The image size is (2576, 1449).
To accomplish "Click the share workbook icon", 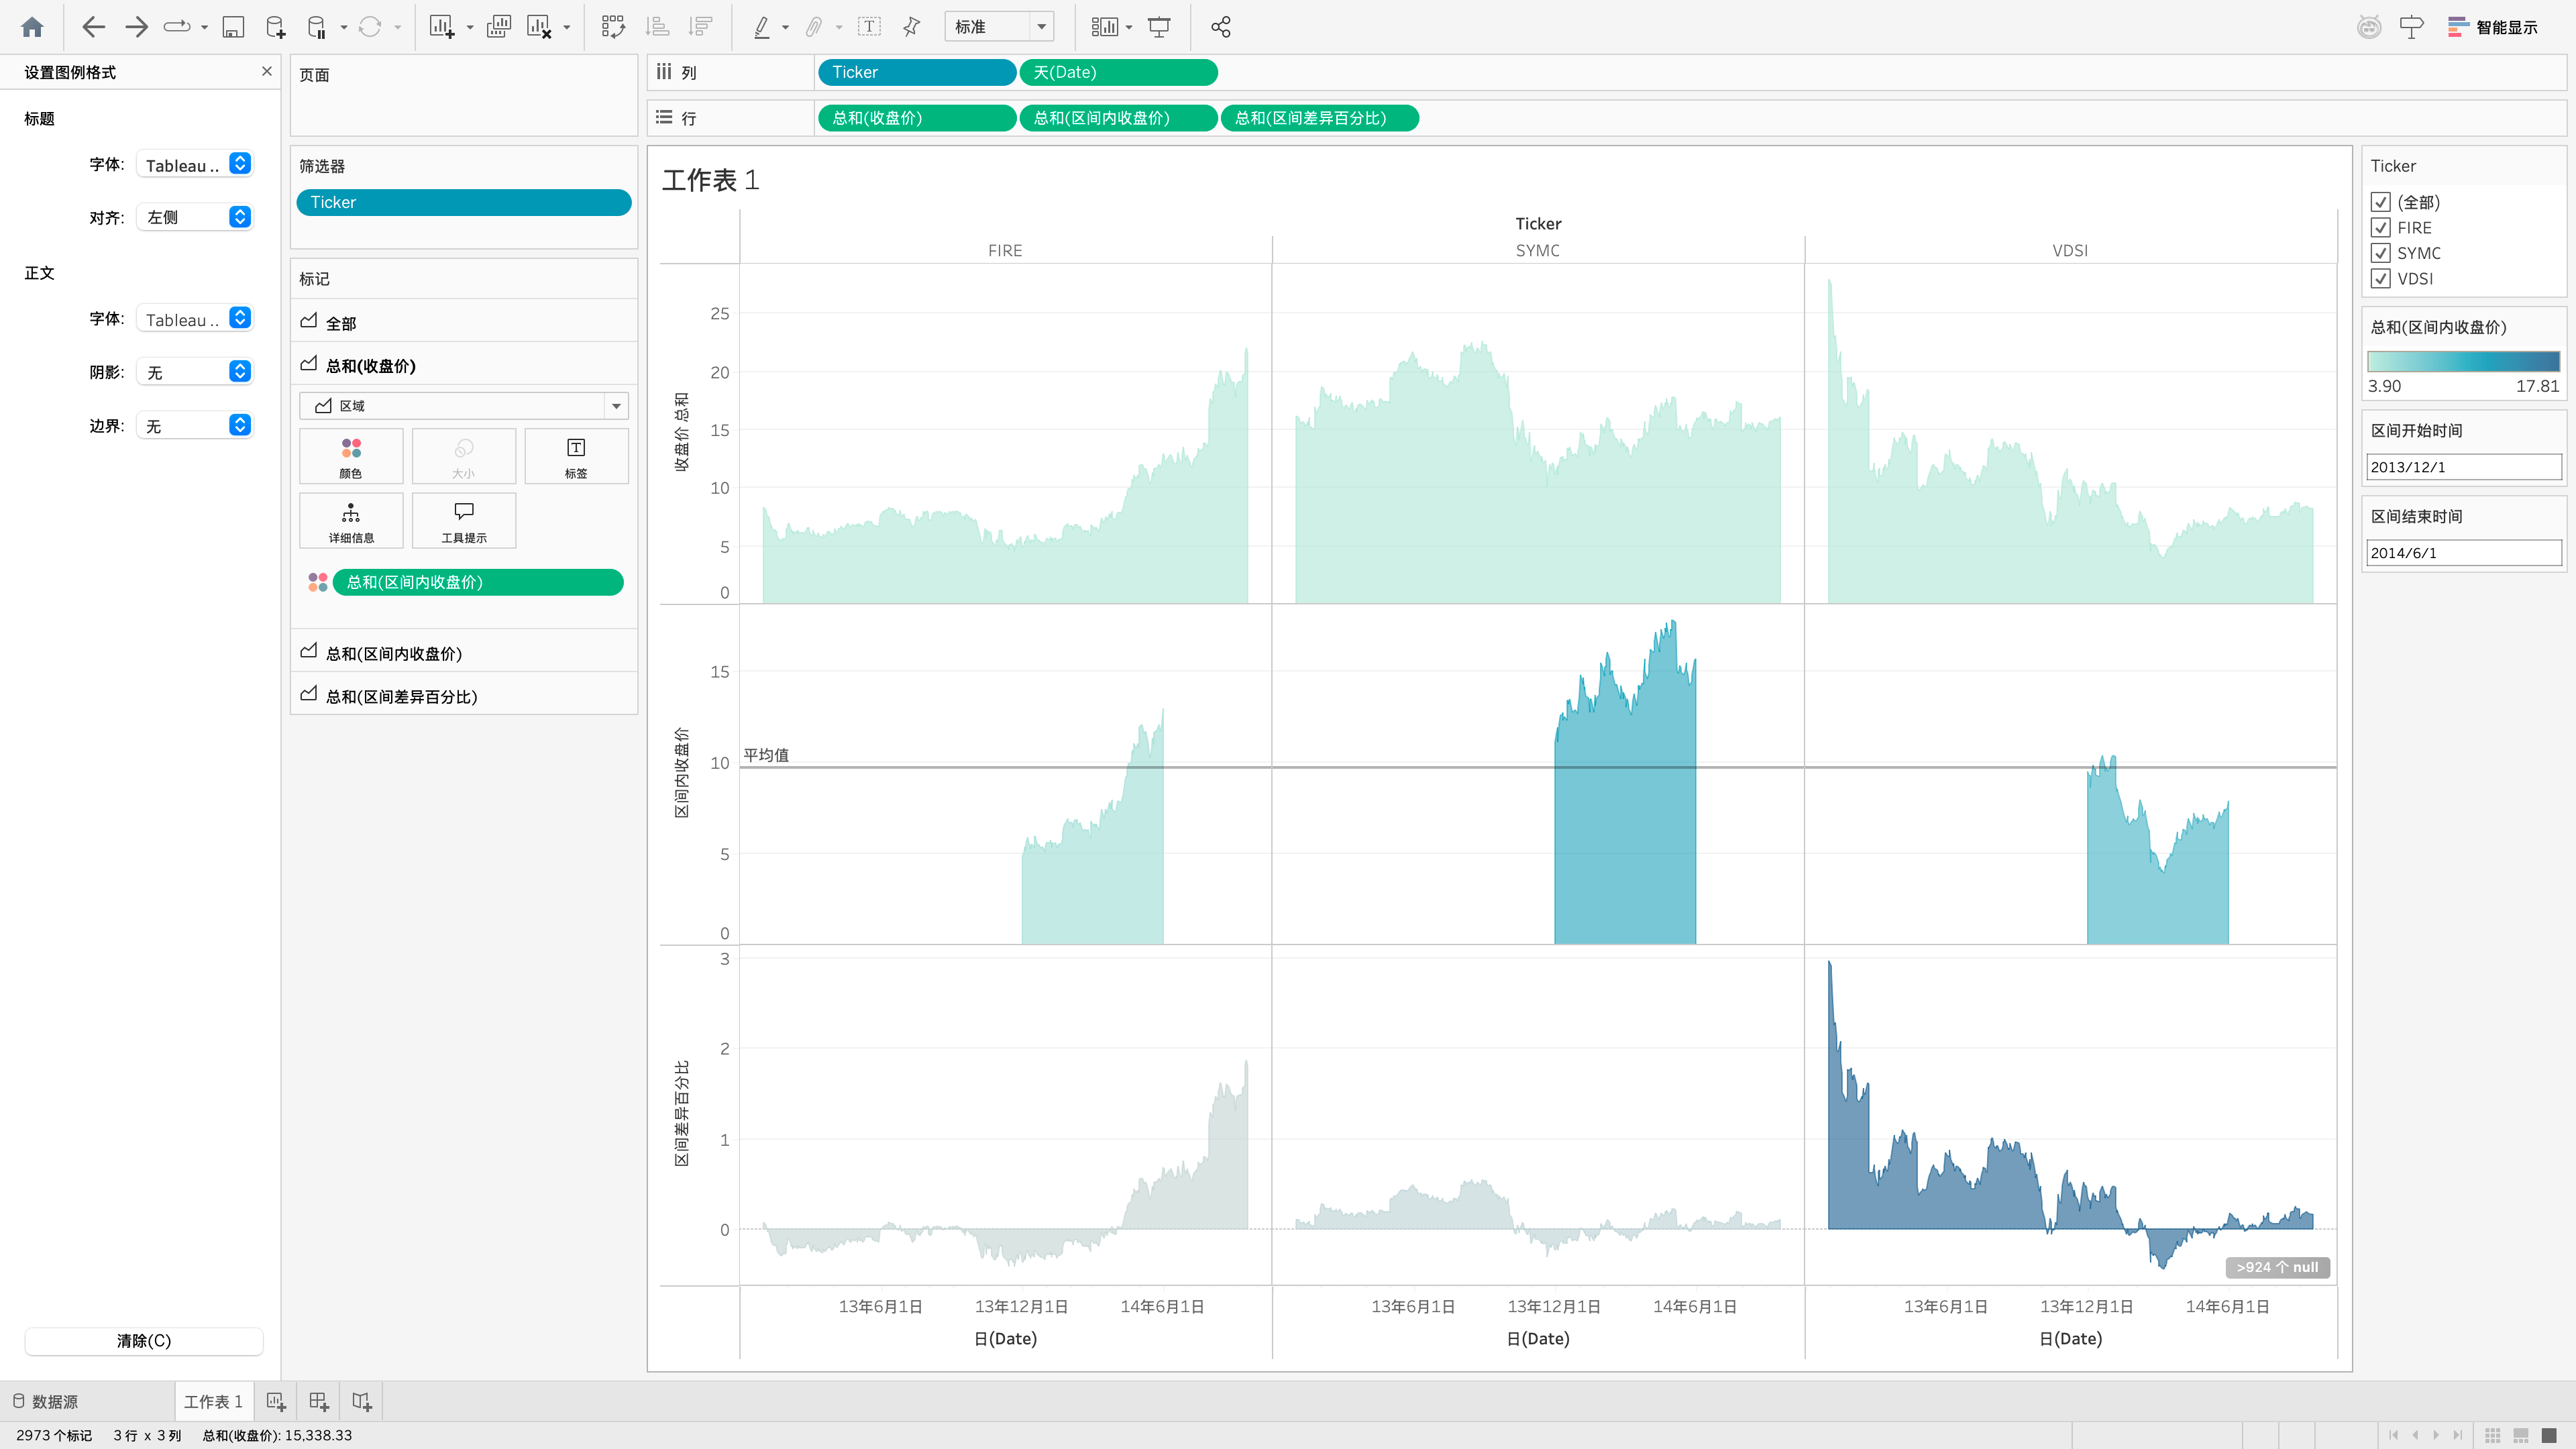I will 1221,27.
